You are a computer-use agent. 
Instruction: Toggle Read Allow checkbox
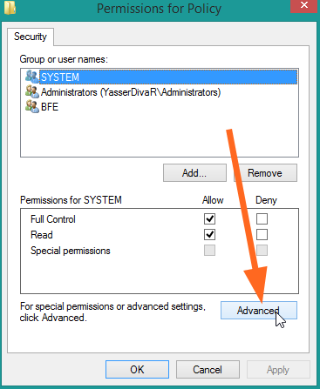[209, 234]
